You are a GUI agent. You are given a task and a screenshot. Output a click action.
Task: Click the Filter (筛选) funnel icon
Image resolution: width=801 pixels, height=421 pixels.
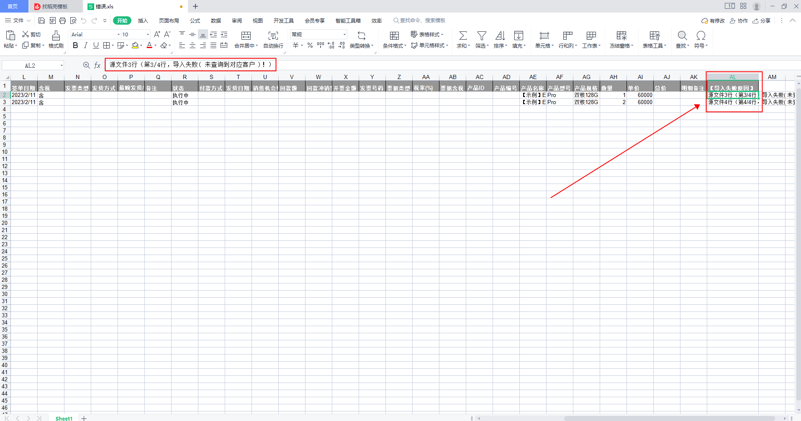(x=482, y=36)
